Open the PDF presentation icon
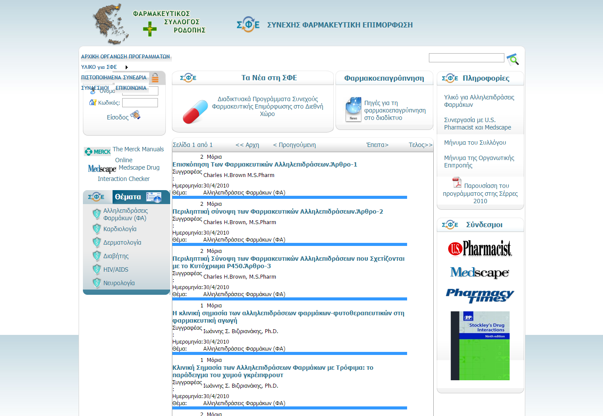This screenshot has height=416, width=603. click(457, 182)
